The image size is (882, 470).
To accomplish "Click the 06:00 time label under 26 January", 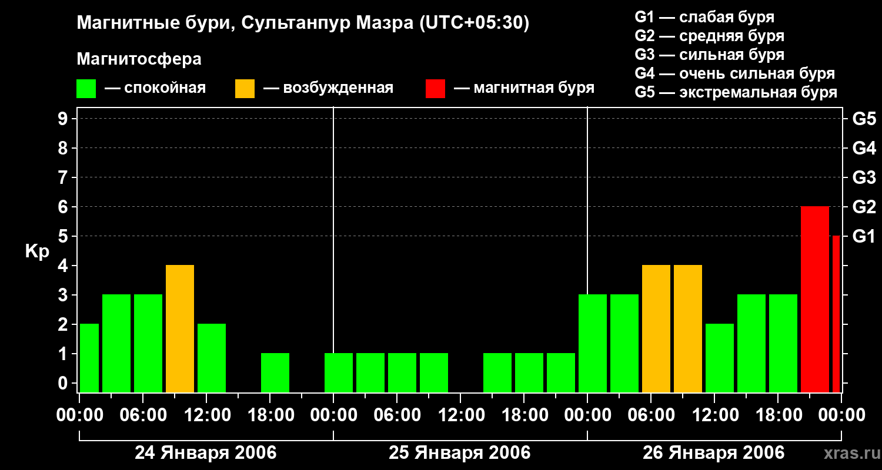I will tap(651, 415).
